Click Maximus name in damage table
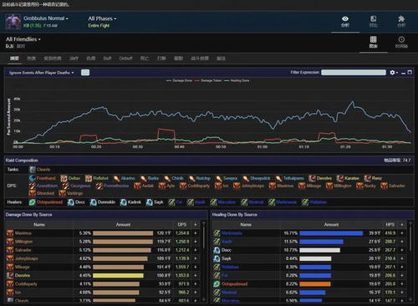The height and width of the screenshot is (306, 418). tap(23, 233)
